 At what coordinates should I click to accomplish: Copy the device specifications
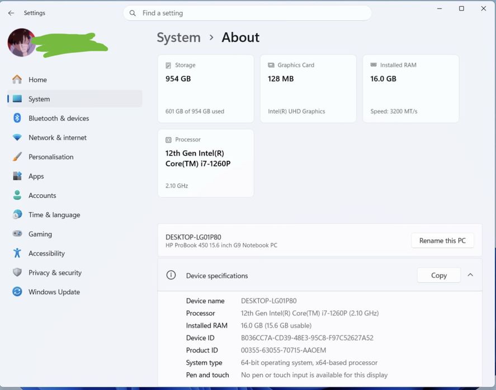click(x=439, y=275)
